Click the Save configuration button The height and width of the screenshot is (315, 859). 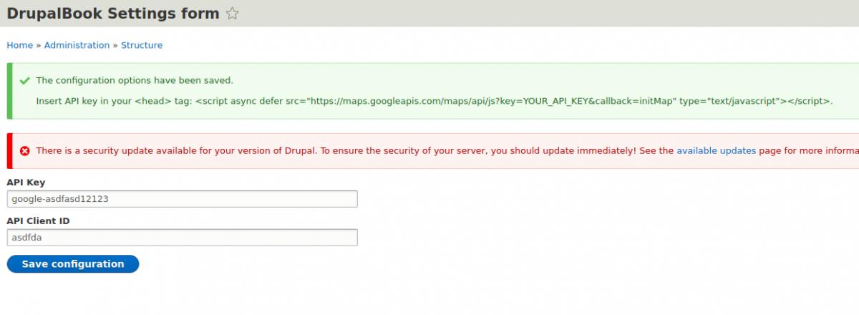point(73,264)
